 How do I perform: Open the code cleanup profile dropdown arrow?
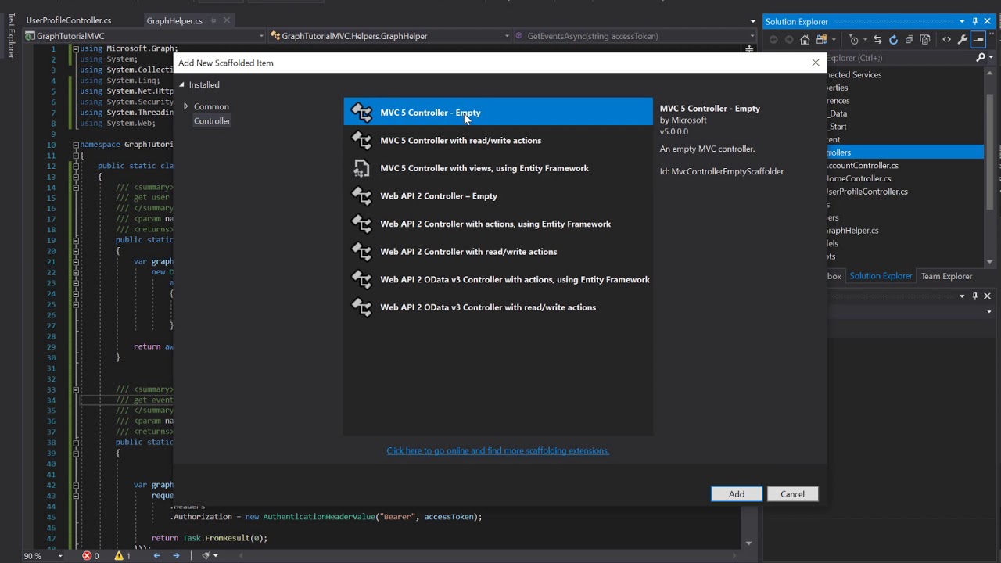[217, 556]
